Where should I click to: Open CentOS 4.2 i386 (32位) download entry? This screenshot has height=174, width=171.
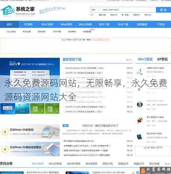84,112
